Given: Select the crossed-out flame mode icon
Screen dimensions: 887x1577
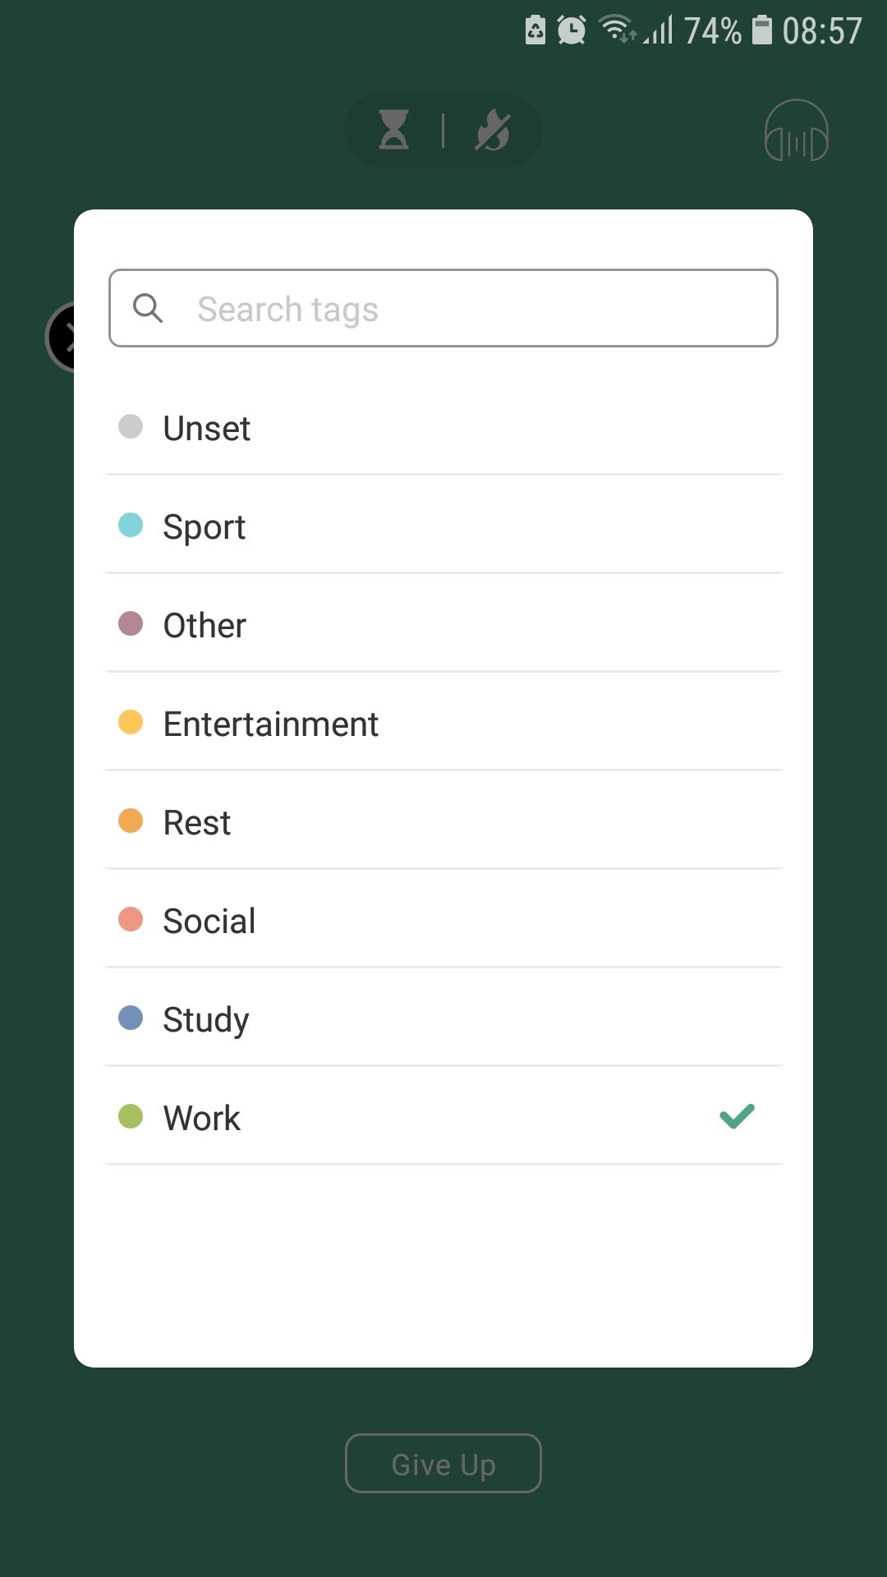Looking at the screenshot, I should pos(493,130).
